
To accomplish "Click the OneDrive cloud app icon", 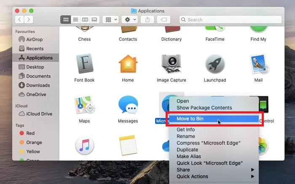I will (x=166, y=146).
